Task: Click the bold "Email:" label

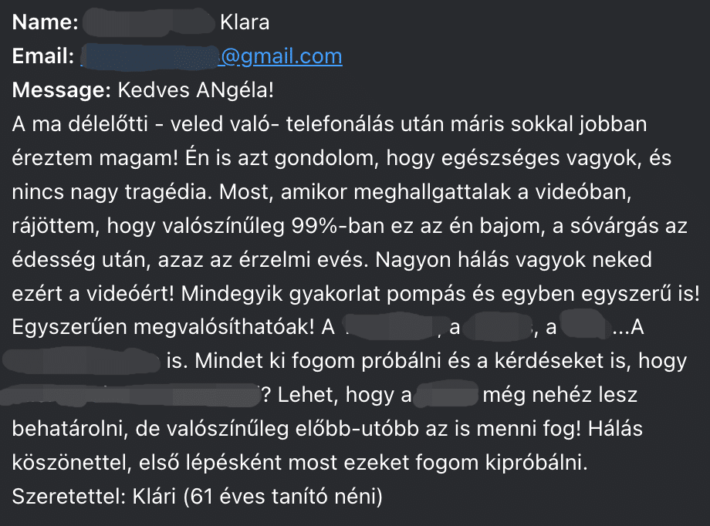Action: tap(43, 56)
